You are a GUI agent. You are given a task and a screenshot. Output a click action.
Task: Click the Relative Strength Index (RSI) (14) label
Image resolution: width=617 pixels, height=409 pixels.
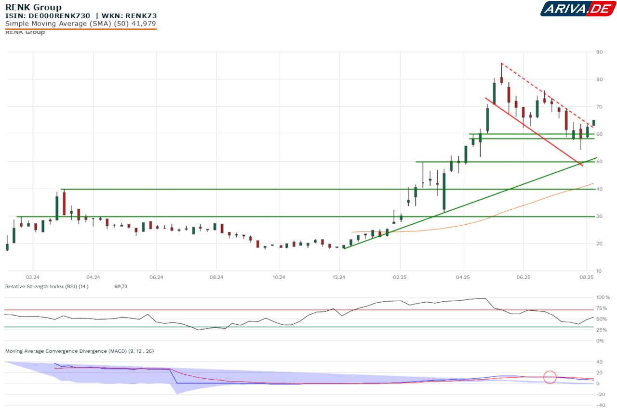(47, 286)
